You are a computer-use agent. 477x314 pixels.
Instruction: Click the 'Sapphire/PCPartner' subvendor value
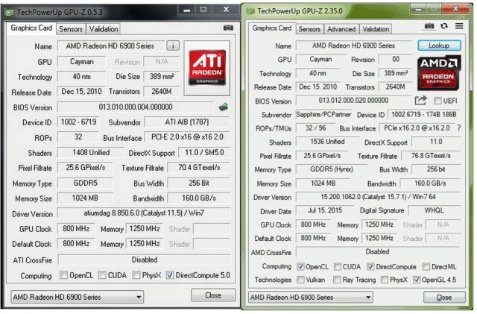click(x=323, y=115)
